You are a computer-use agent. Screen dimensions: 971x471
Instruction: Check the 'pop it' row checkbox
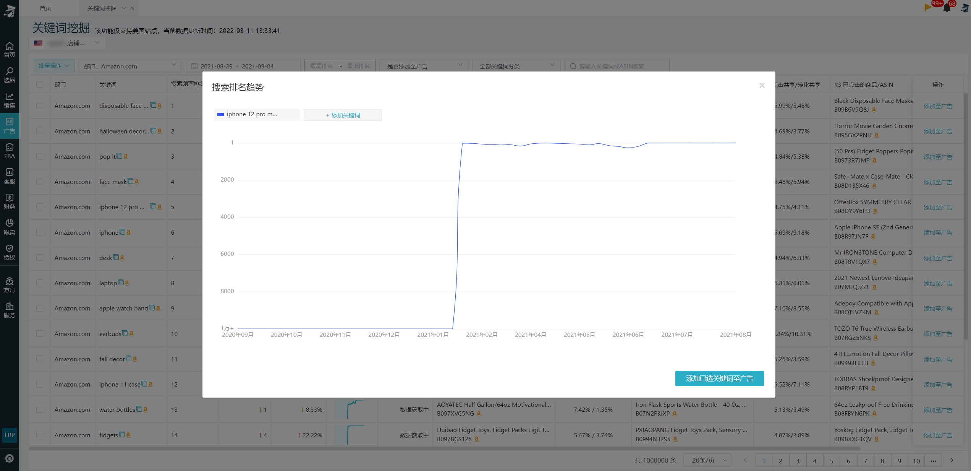40,156
